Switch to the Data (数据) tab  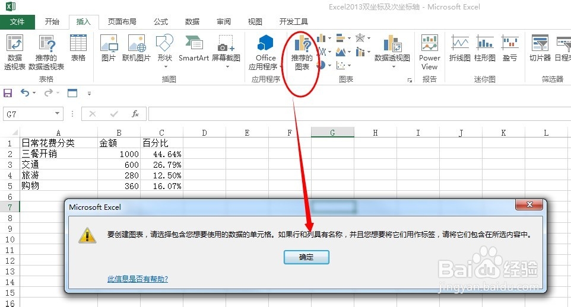192,22
